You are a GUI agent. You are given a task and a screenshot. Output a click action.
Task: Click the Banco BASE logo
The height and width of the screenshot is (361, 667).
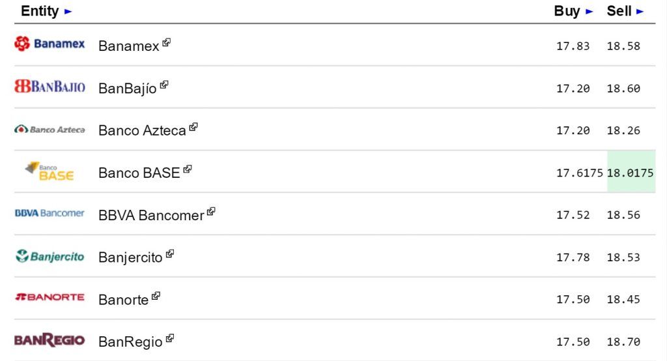pyautogui.click(x=50, y=171)
